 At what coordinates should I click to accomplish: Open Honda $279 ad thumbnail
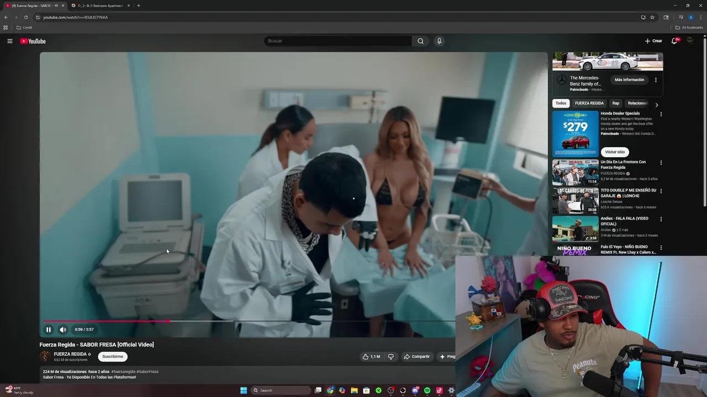click(576, 133)
